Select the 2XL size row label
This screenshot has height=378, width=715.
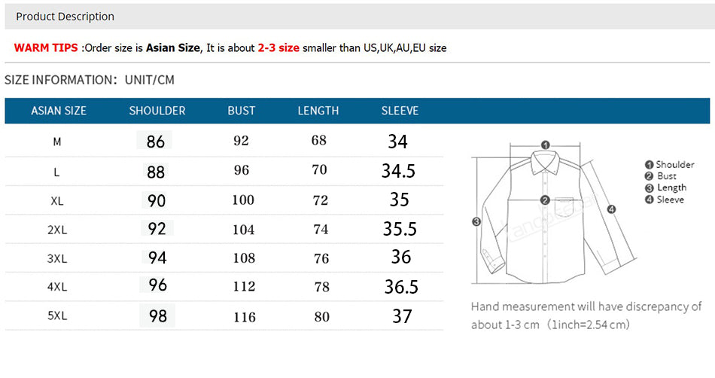[57, 230]
